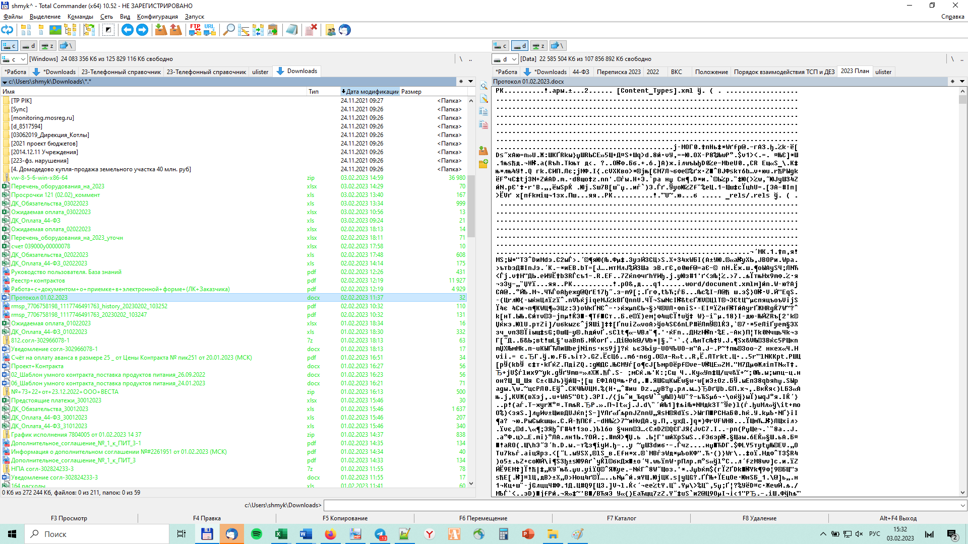The height and width of the screenshot is (544, 968).
Task: Open left panel drive selection combo box
Action: click(x=14, y=59)
